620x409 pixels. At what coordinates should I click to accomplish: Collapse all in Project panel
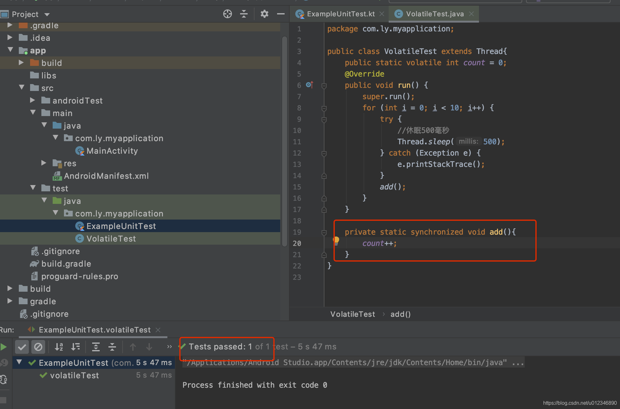[x=244, y=14]
